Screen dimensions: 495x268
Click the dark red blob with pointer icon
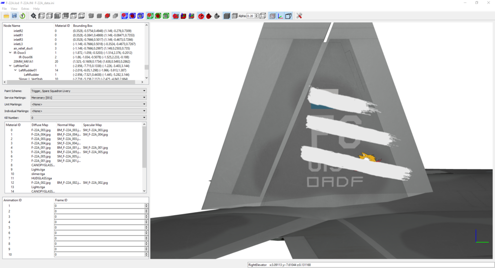(x=209, y=16)
